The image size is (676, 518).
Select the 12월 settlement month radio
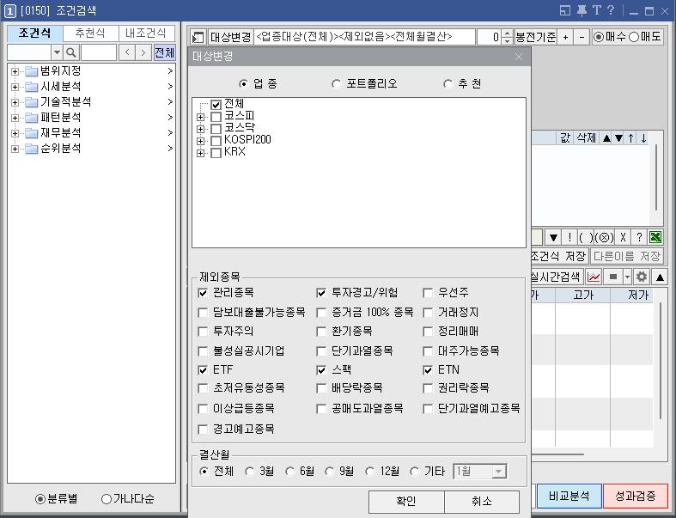[x=370, y=472]
